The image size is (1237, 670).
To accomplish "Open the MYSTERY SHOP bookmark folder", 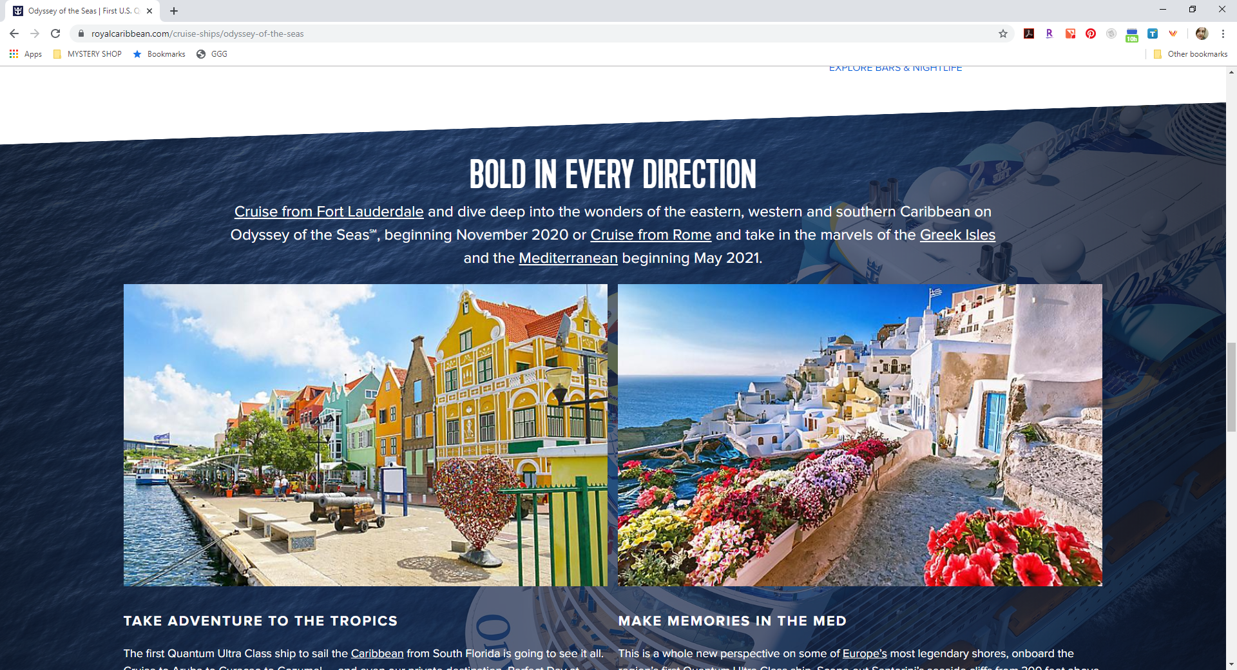I will coord(88,54).
